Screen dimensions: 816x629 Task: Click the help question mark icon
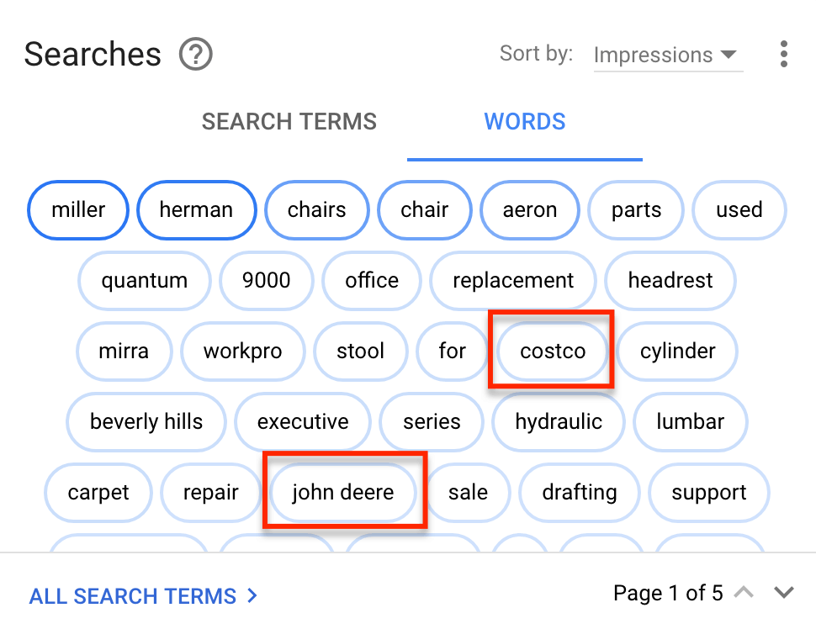pos(196,55)
